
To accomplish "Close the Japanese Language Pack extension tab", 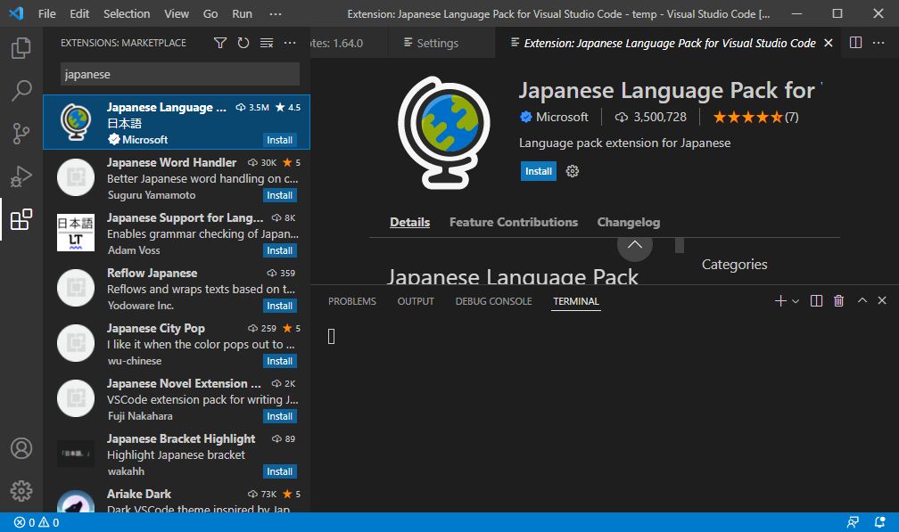I will tap(828, 43).
